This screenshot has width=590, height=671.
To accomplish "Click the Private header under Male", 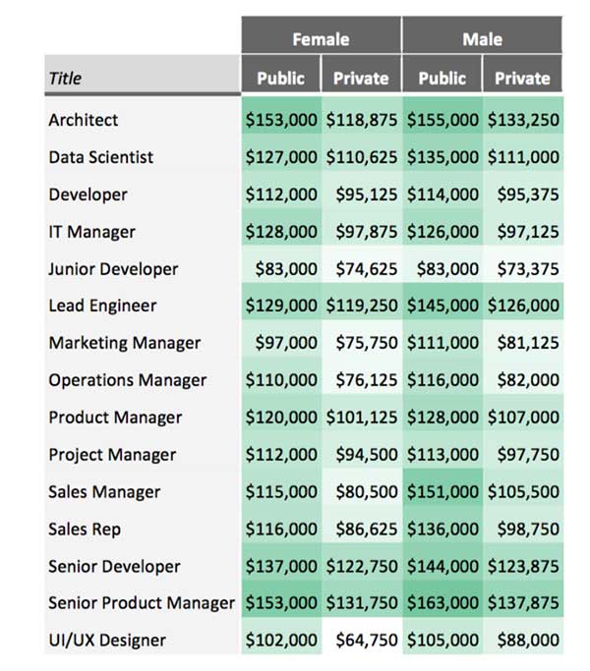I will pos(522,74).
